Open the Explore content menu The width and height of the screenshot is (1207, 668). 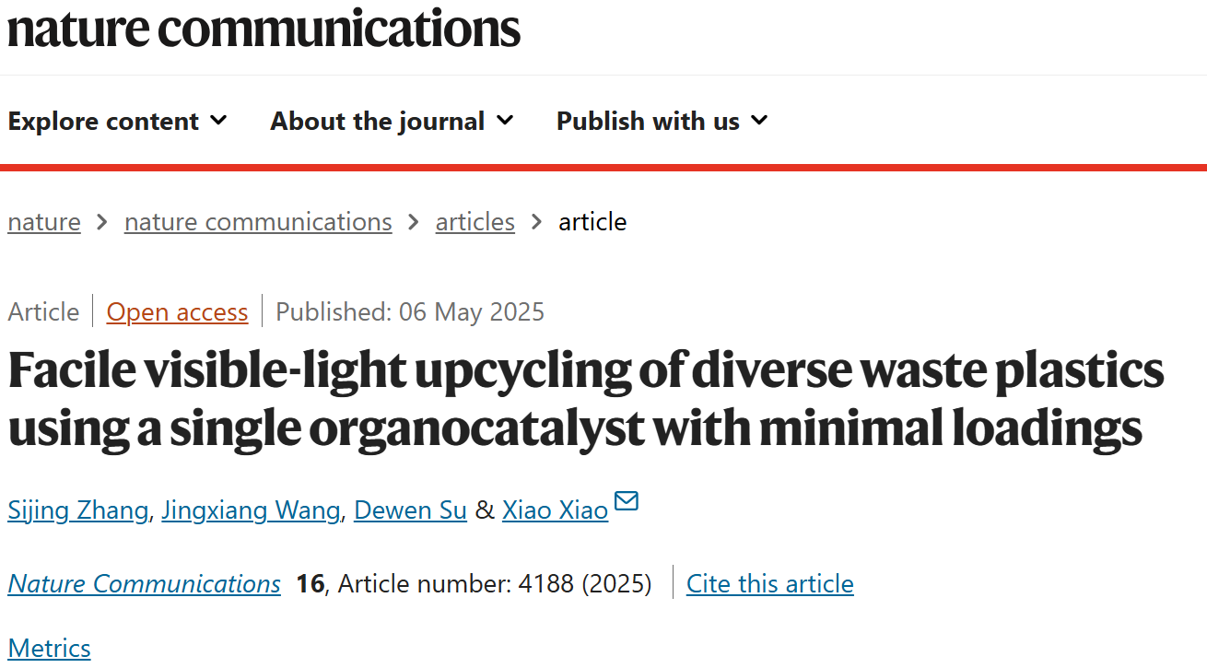(x=118, y=122)
